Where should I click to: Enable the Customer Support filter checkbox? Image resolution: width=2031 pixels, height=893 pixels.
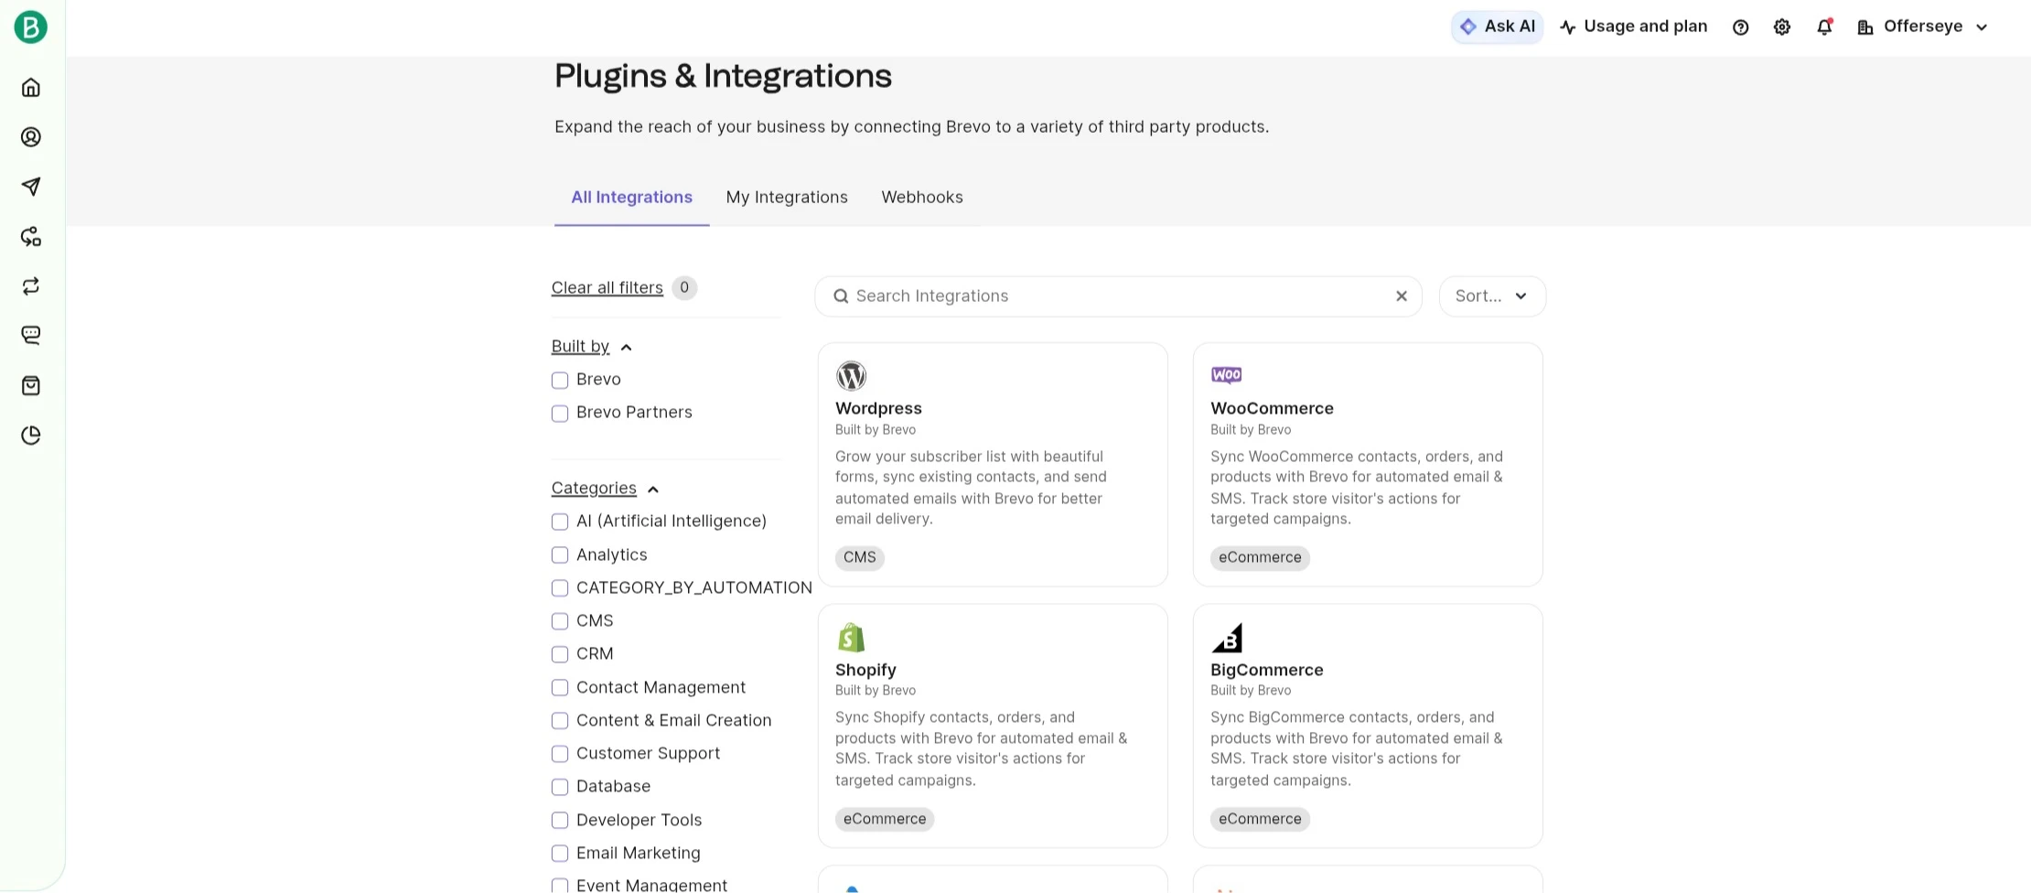tap(560, 754)
